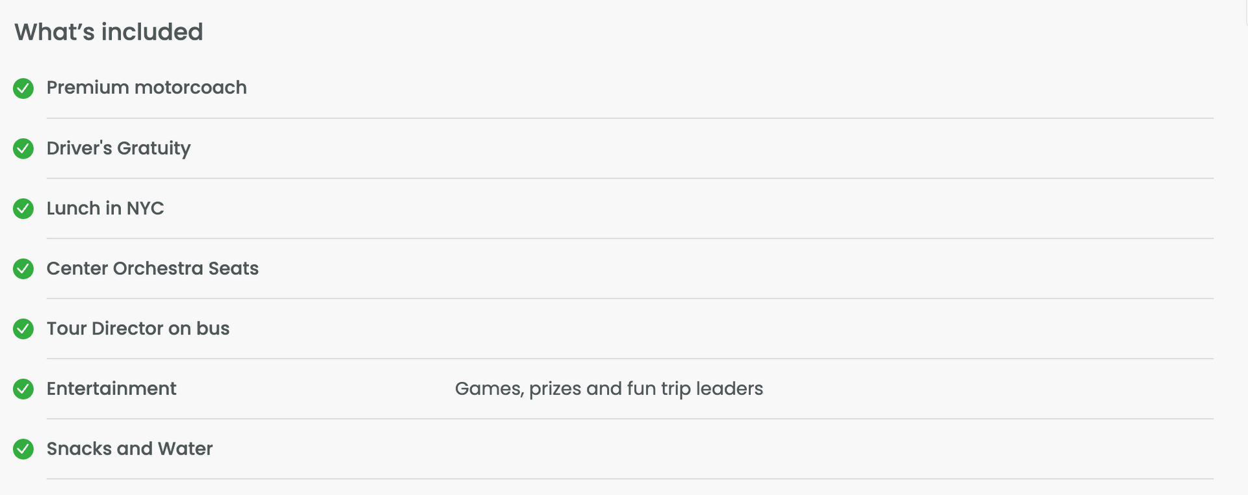Click the green checkmark beside Entertainment
The height and width of the screenshot is (495, 1248).
[x=23, y=389]
